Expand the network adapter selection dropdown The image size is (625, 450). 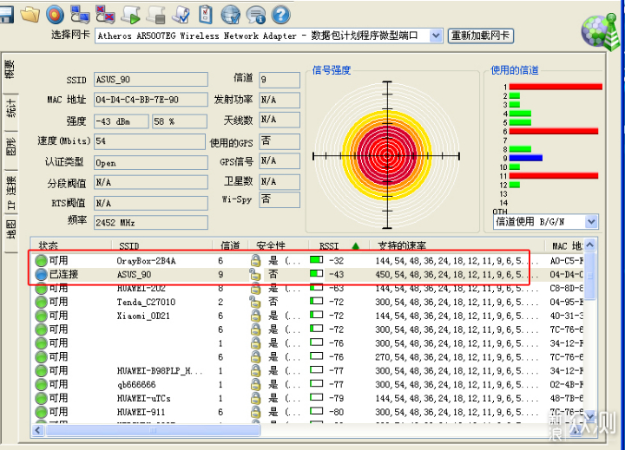click(x=436, y=36)
